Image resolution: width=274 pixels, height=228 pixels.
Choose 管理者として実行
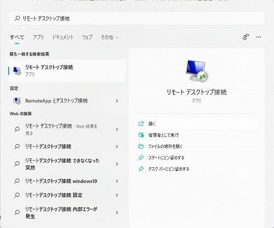point(197,135)
